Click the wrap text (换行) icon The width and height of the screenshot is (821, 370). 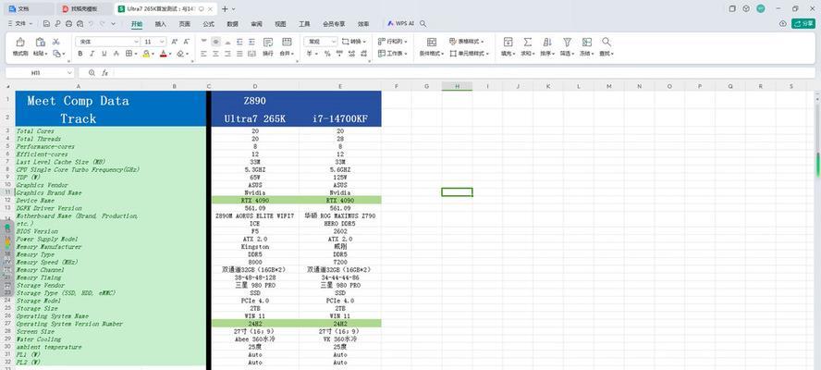(267, 42)
